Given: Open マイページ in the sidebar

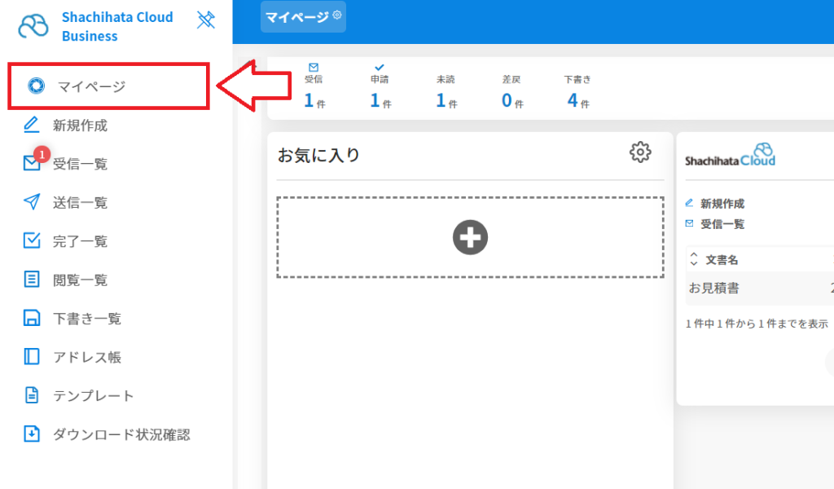Looking at the screenshot, I should tap(108, 86).
